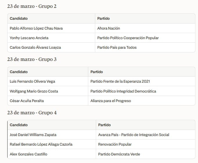Select the cell 'Yonhy Lescano Ancieta'
The height and width of the screenshot is (163, 198).
(51, 38)
